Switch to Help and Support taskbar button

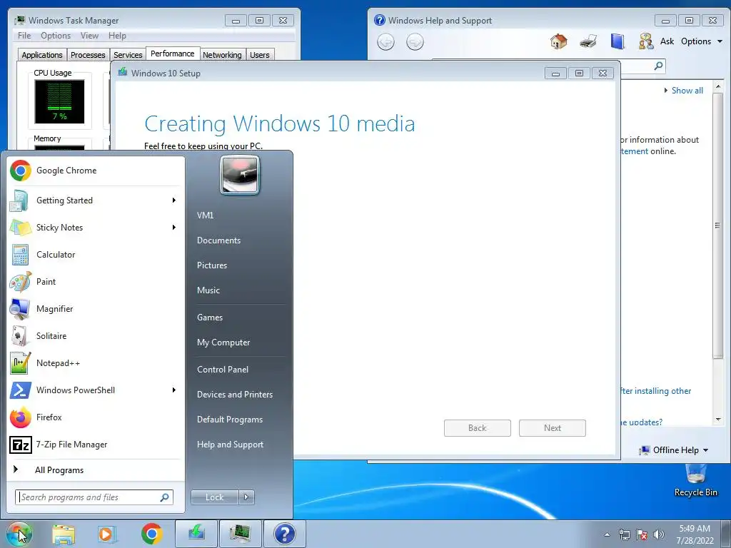[x=285, y=534]
